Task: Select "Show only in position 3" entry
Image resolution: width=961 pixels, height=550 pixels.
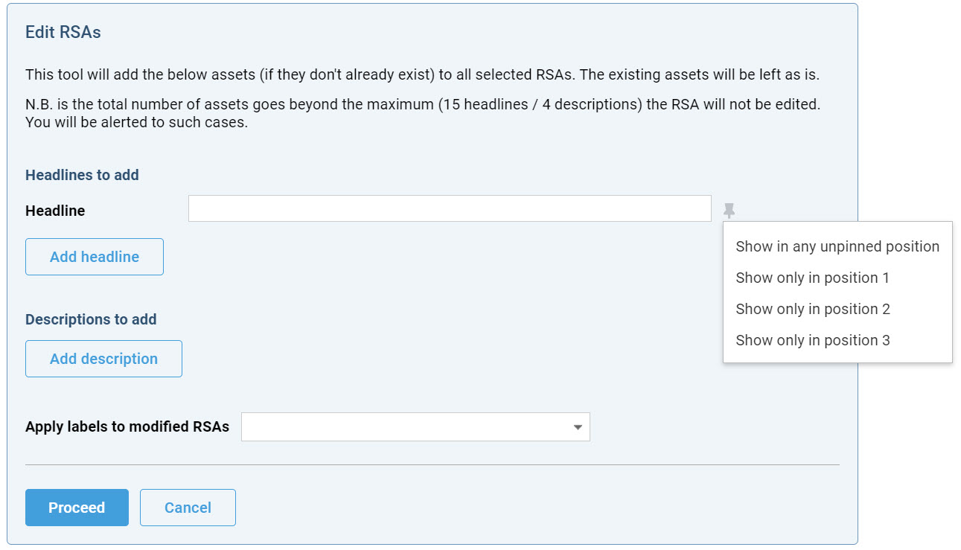Action: coord(813,340)
